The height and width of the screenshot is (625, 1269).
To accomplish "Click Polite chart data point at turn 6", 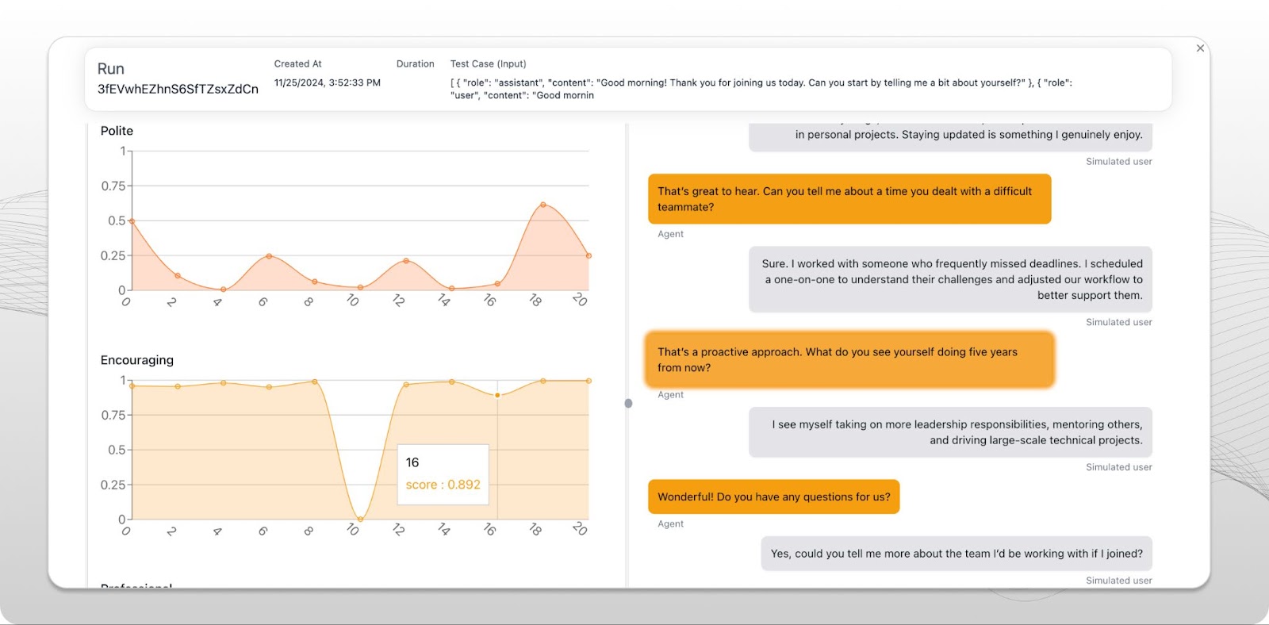I will click(269, 256).
